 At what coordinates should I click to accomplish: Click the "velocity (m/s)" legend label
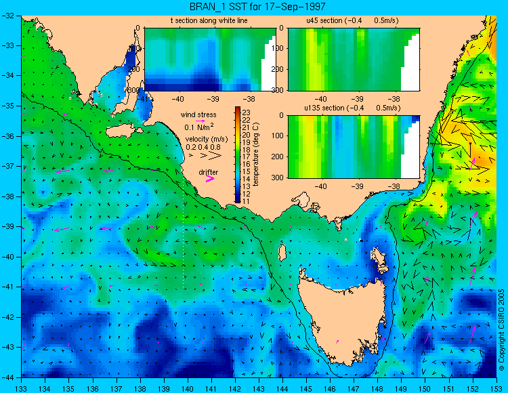pos(207,139)
